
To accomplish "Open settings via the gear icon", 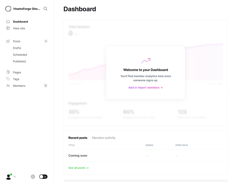I will click(x=33, y=176).
